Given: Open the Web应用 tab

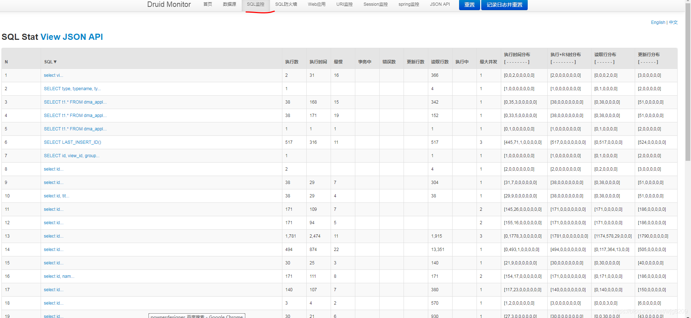Looking at the screenshot, I should click(316, 4).
